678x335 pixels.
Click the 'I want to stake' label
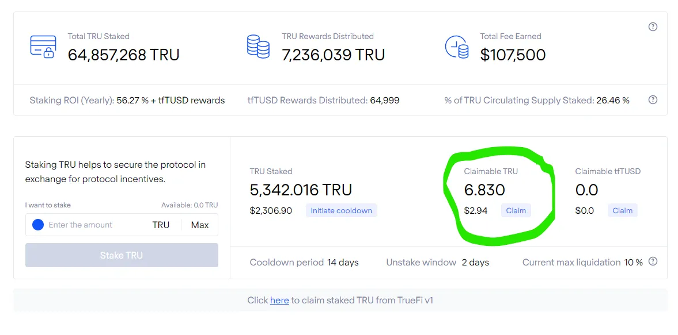point(48,205)
